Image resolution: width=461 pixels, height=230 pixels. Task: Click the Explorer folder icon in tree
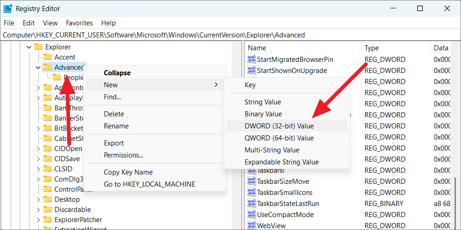click(x=38, y=47)
